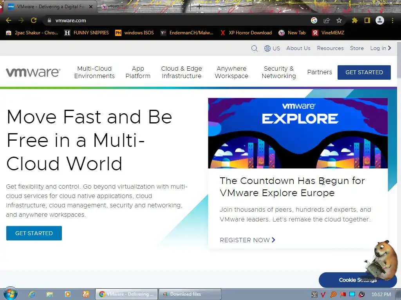Viewport: 401px width, 300px height.
Task: Click the round dark tray icon
Action: coord(361,295)
